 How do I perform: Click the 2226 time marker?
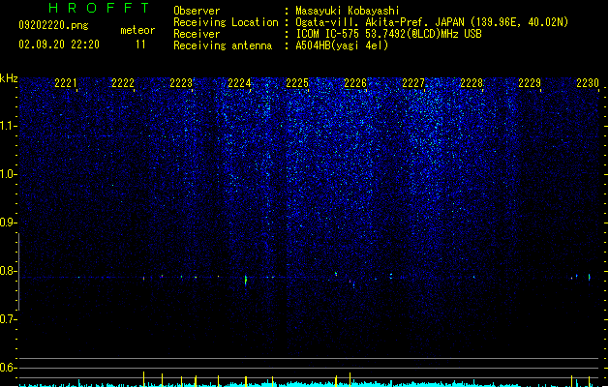[355, 83]
